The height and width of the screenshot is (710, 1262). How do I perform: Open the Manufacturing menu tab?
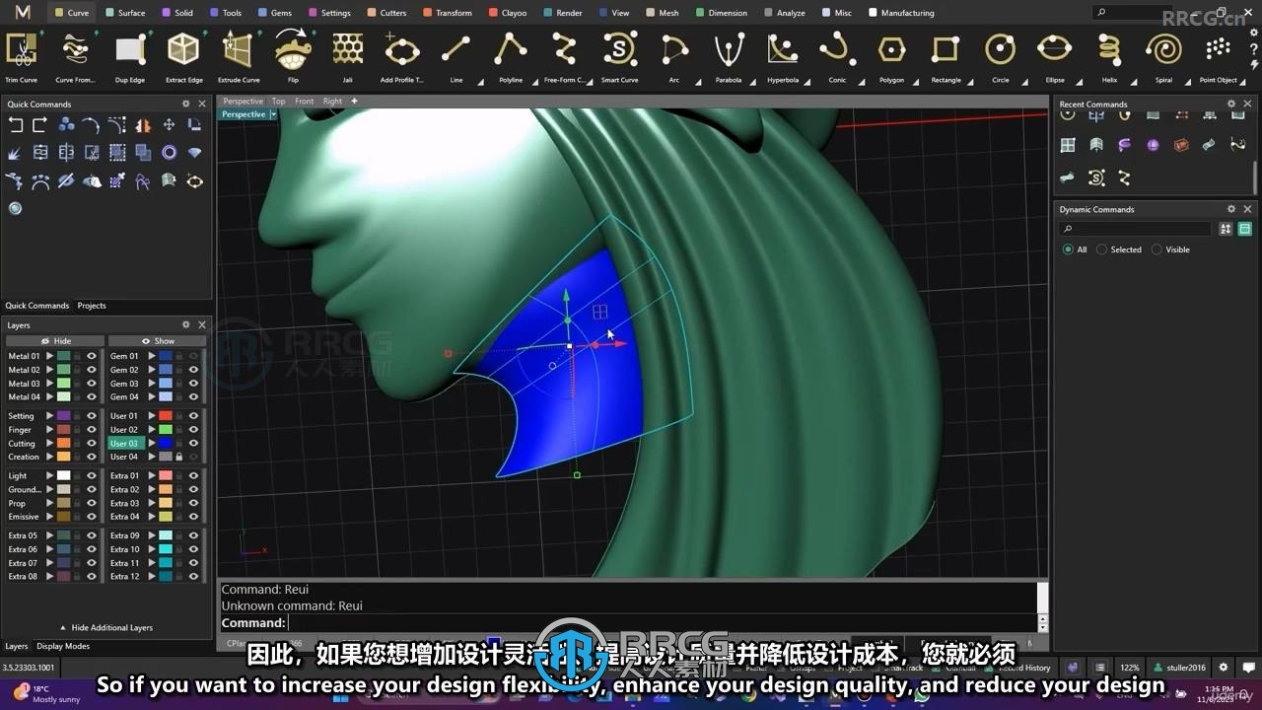[902, 13]
